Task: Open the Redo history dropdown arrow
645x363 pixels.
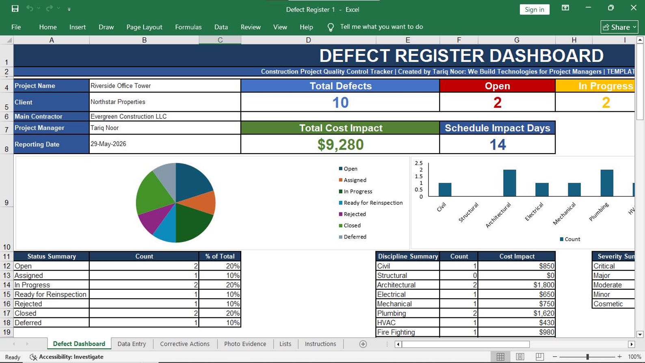Action: [x=58, y=9]
